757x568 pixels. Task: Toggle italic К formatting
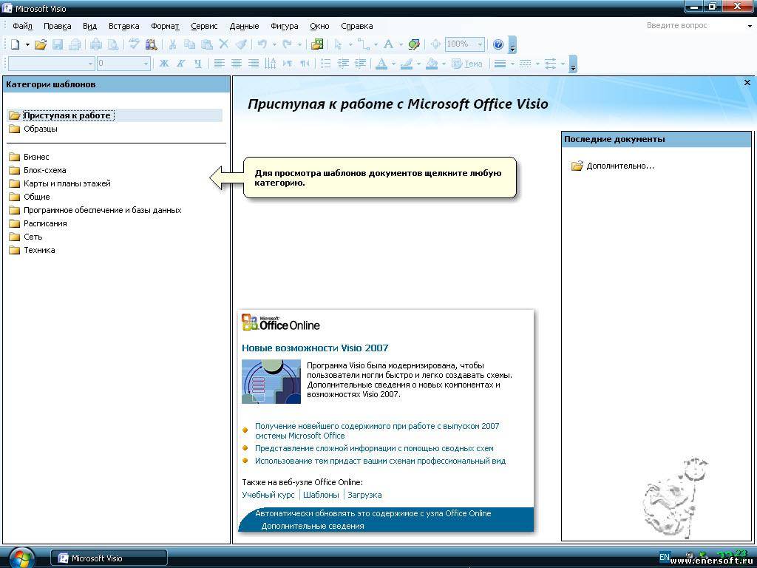[181, 64]
